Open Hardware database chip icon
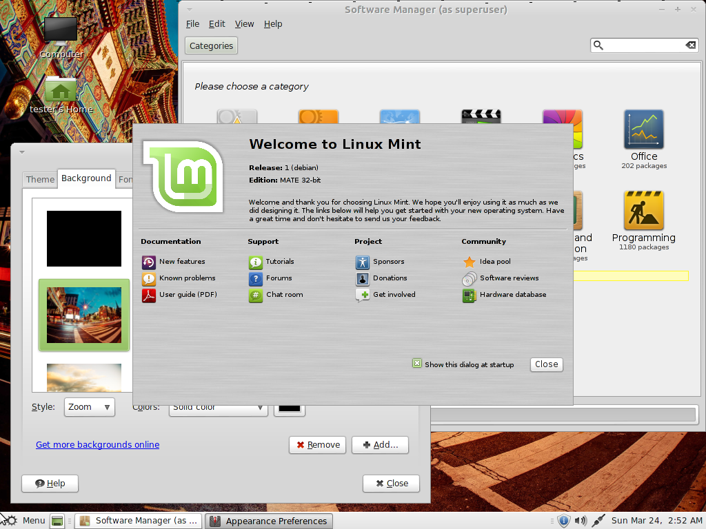The width and height of the screenshot is (706, 529). [469, 295]
